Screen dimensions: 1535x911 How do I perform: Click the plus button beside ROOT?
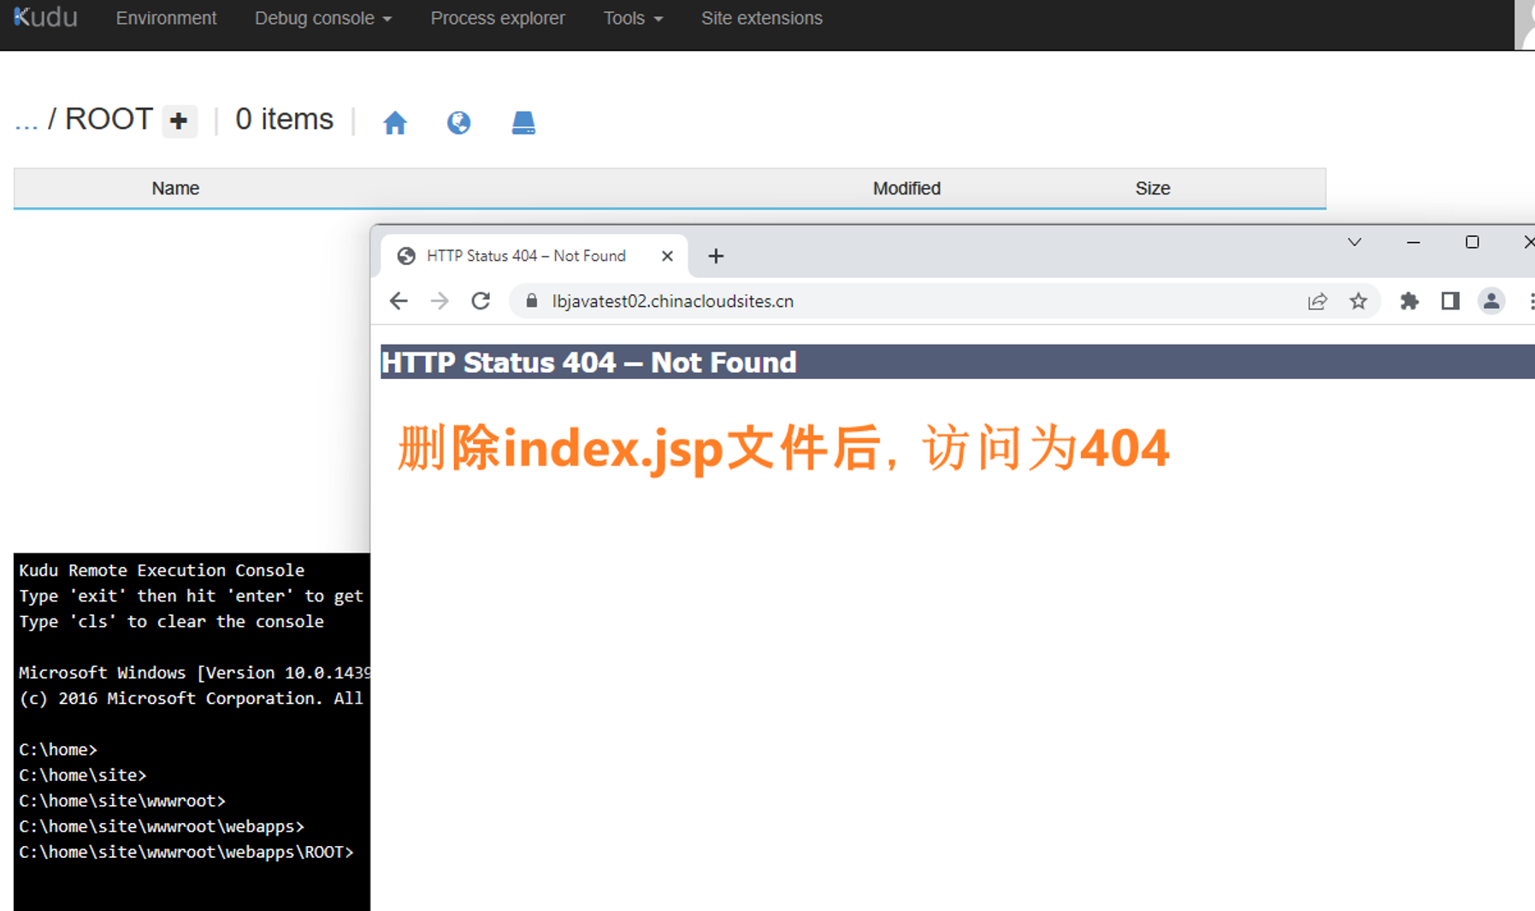(179, 121)
